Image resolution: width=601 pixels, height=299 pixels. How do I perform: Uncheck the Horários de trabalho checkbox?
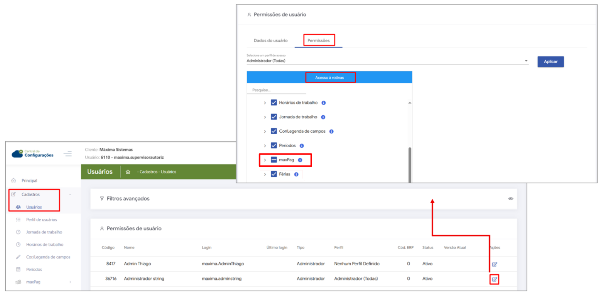(x=274, y=103)
